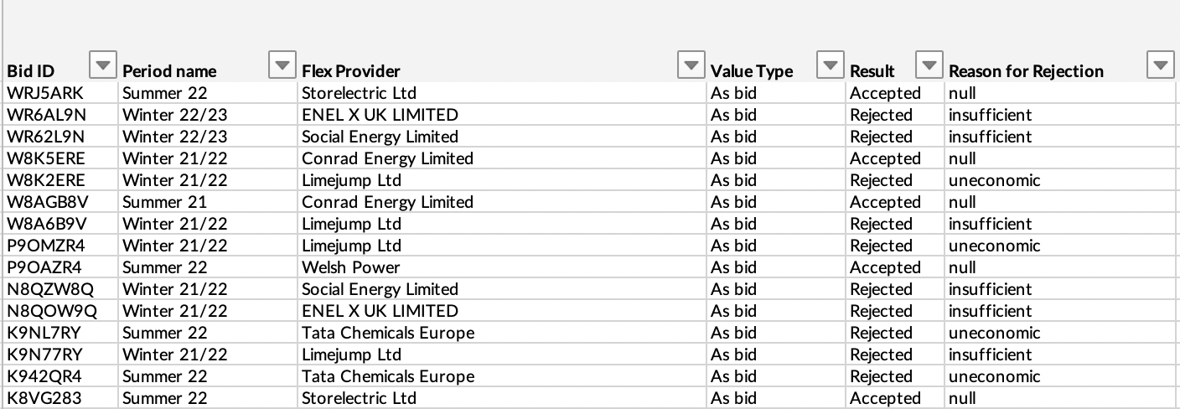1180x409 pixels.
Task: Click the Accepted result for bid P9OAZR4
Action: (885, 267)
